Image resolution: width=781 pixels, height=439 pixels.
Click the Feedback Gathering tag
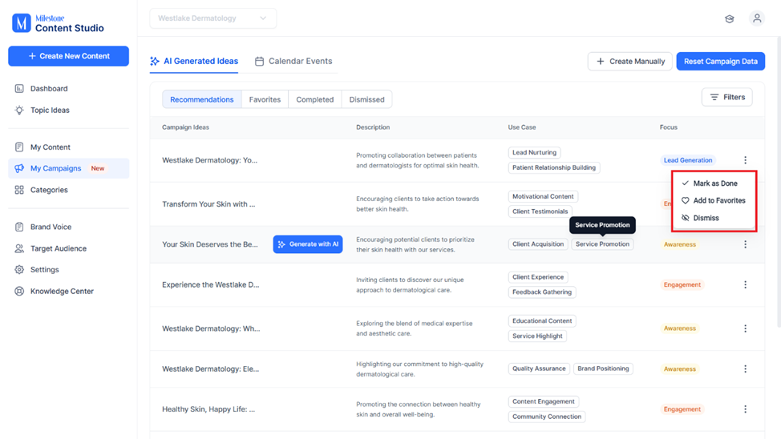pyautogui.click(x=542, y=292)
